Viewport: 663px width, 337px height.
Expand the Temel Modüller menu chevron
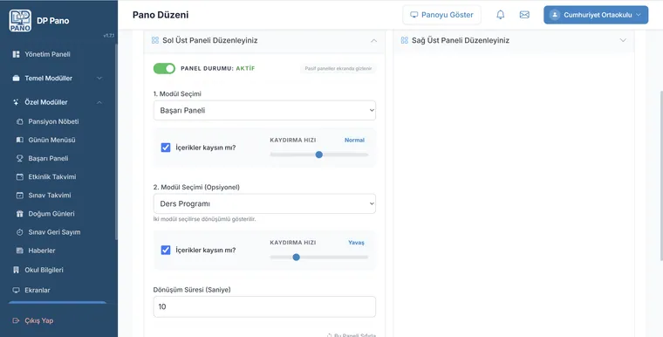pyautogui.click(x=99, y=79)
